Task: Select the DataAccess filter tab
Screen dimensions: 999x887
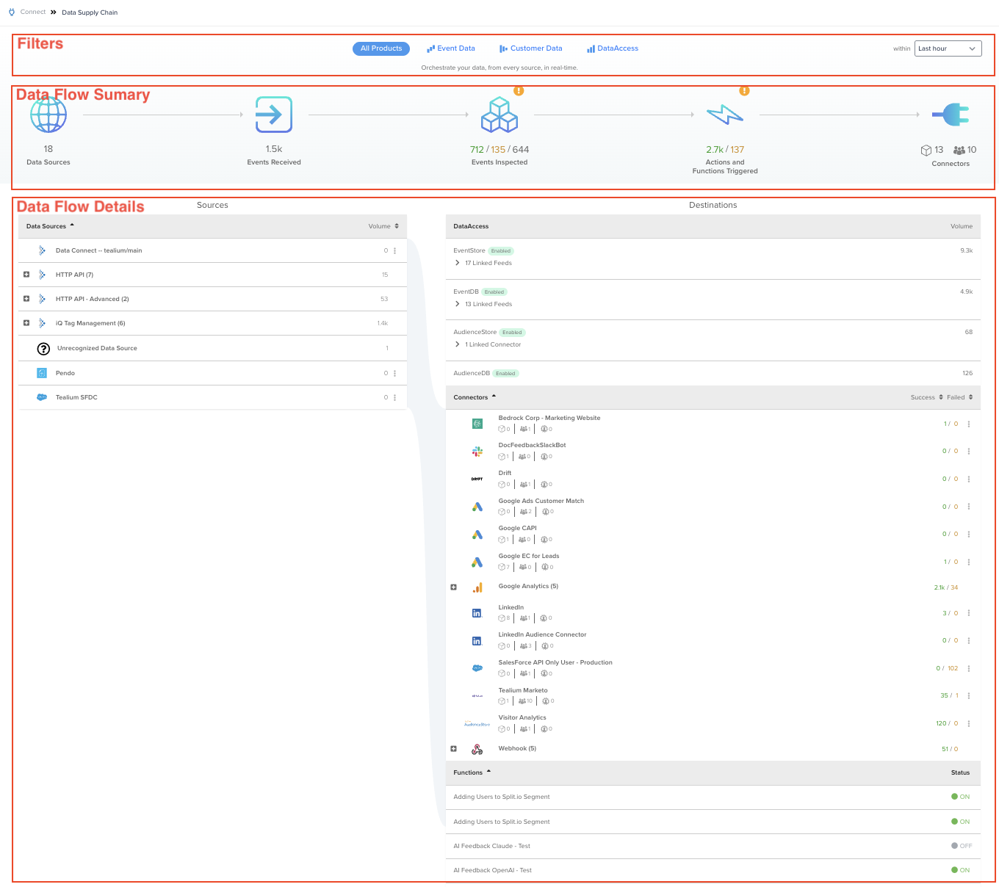Action: (613, 48)
